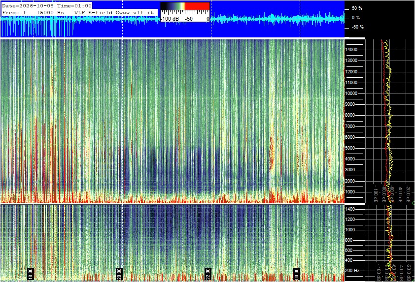Click the 18:00 time marker
This screenshot has height=282, width=415.
click(x=31, y=274)
